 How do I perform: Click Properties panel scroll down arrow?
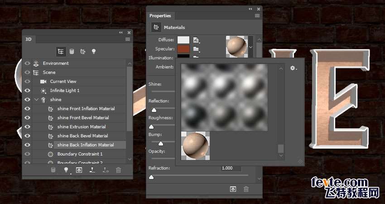(x=259, y=179)
